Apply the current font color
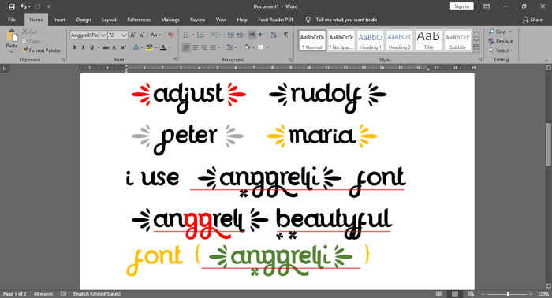552x298 pixels. [163, 47]
